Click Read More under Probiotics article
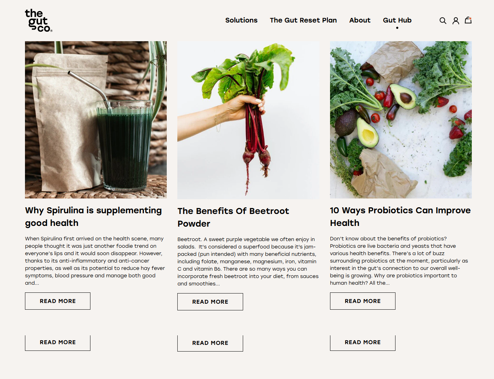The height and width of the screenshot is (379, 494). click(363, 301)
